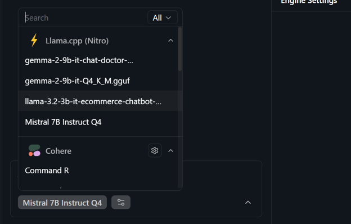Open the All filter dropdown

[163, 17]
